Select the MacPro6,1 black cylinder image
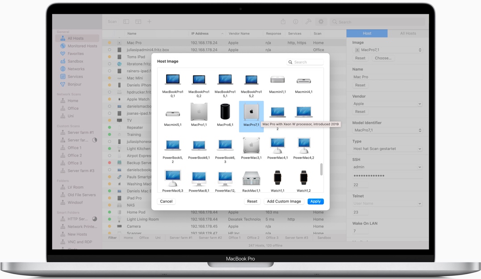This screenshot has width=481, height=279. [225, 112]
